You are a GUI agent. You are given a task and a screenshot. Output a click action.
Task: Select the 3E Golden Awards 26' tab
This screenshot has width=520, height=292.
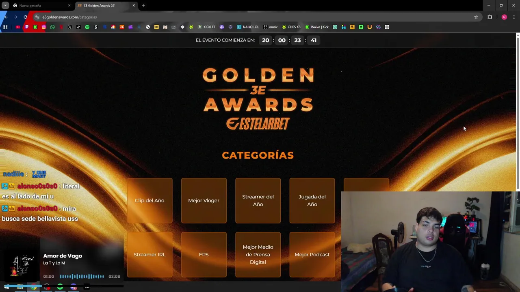pos(106,6)
